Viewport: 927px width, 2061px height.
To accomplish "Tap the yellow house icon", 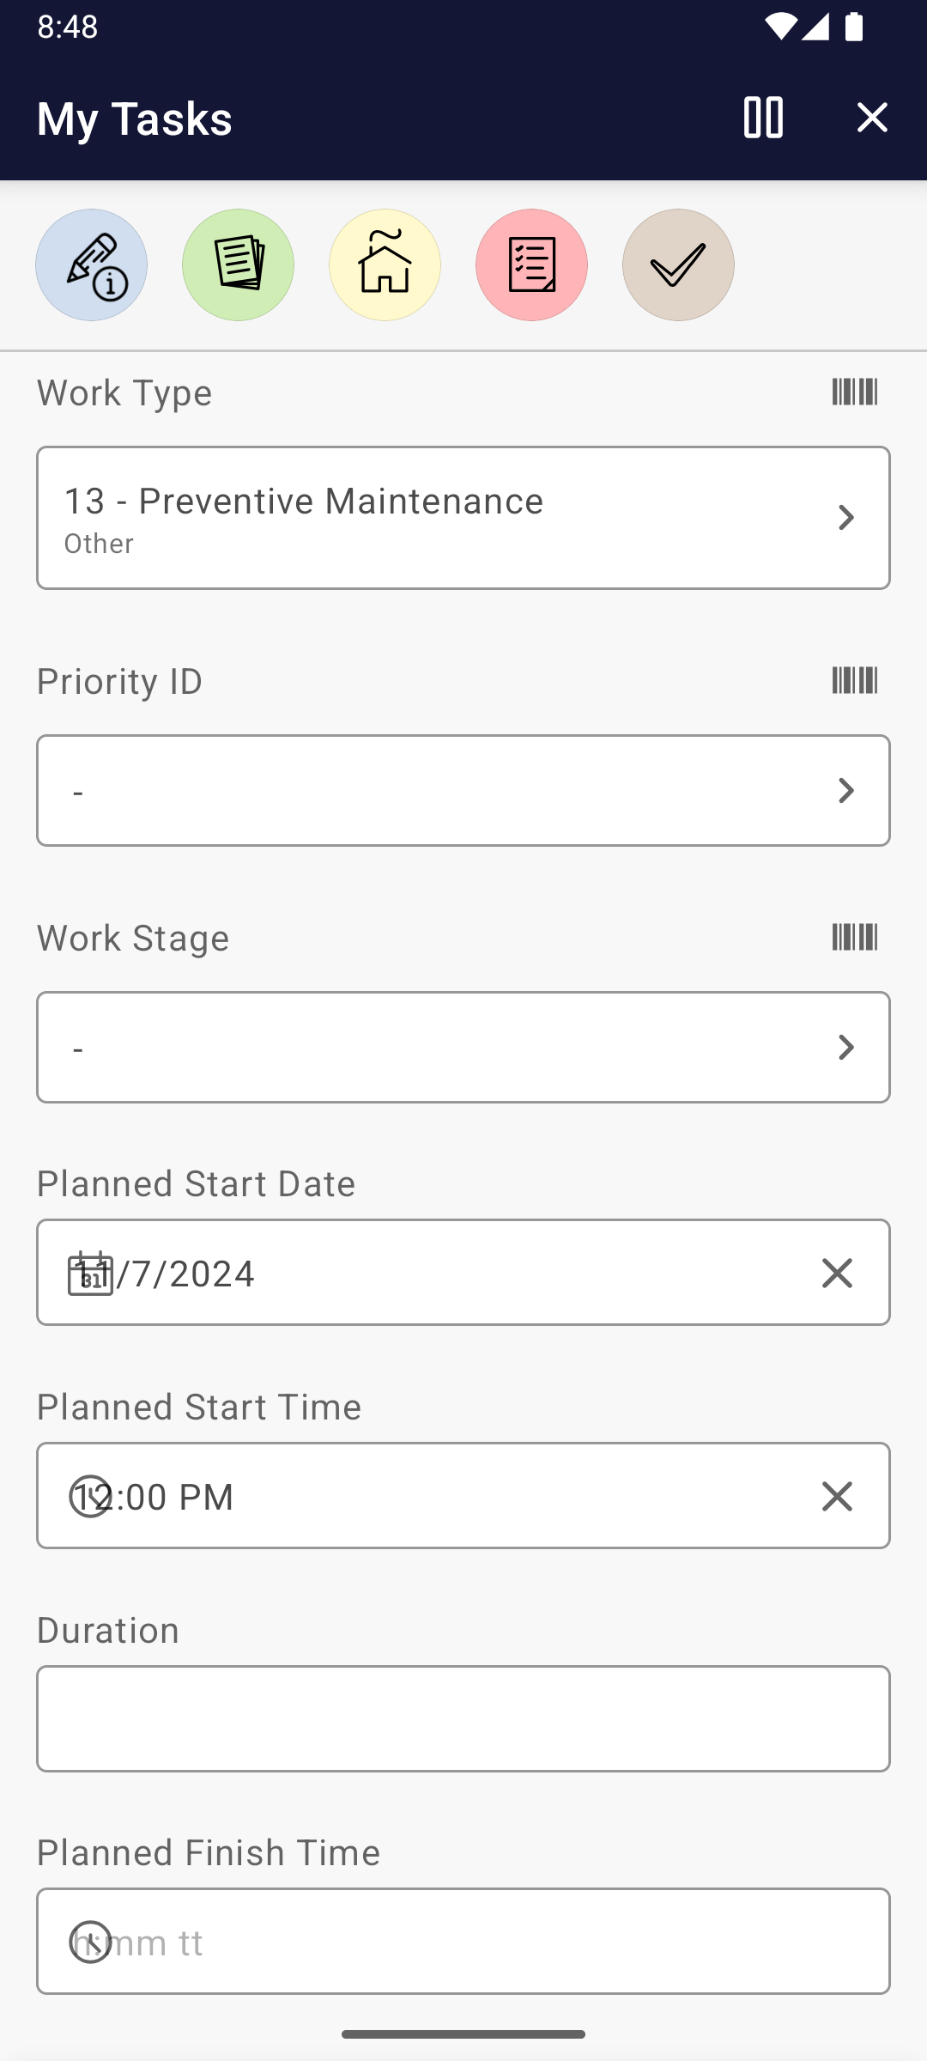I will [x=385, y=265].
